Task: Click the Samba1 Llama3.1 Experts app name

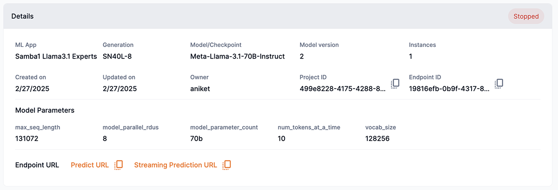Action: coord(56,56)
